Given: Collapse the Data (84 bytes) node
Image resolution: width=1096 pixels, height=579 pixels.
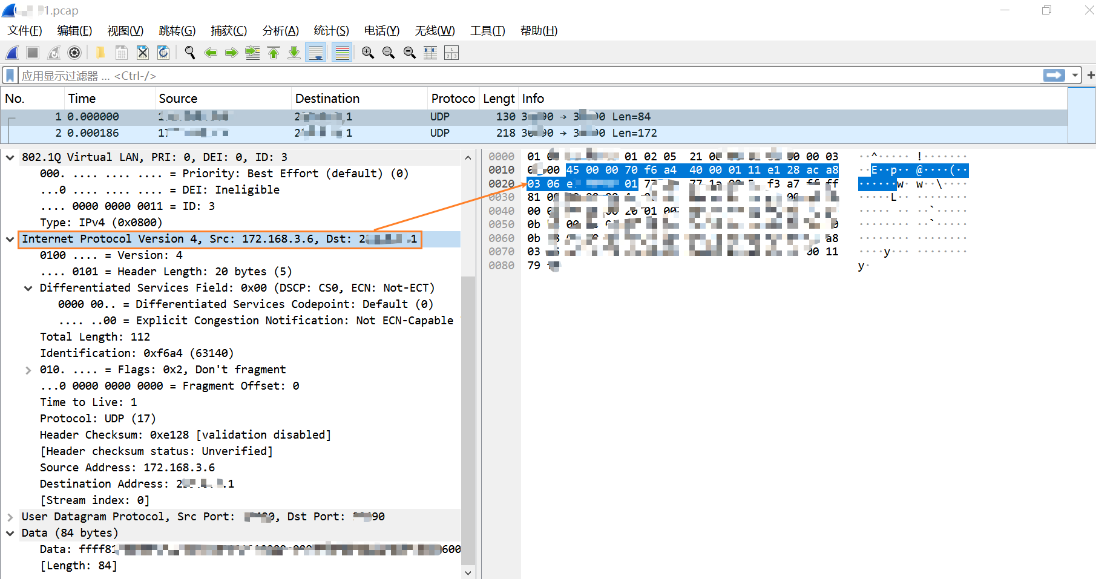Looking at the screenshot, I should pos(10,533).
